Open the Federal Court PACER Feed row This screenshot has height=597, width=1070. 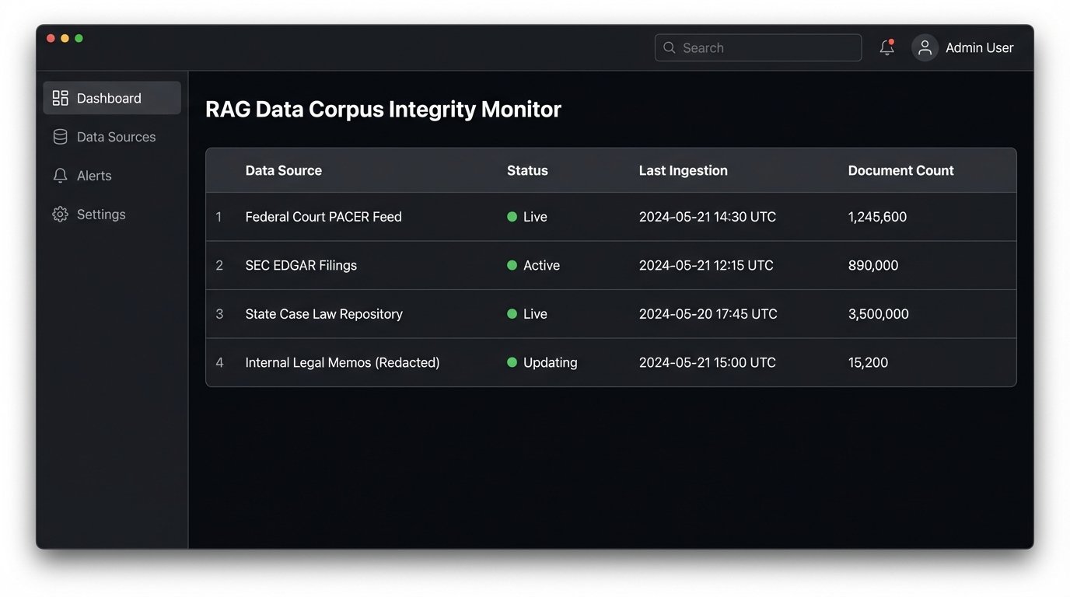[x=323, y=217]
